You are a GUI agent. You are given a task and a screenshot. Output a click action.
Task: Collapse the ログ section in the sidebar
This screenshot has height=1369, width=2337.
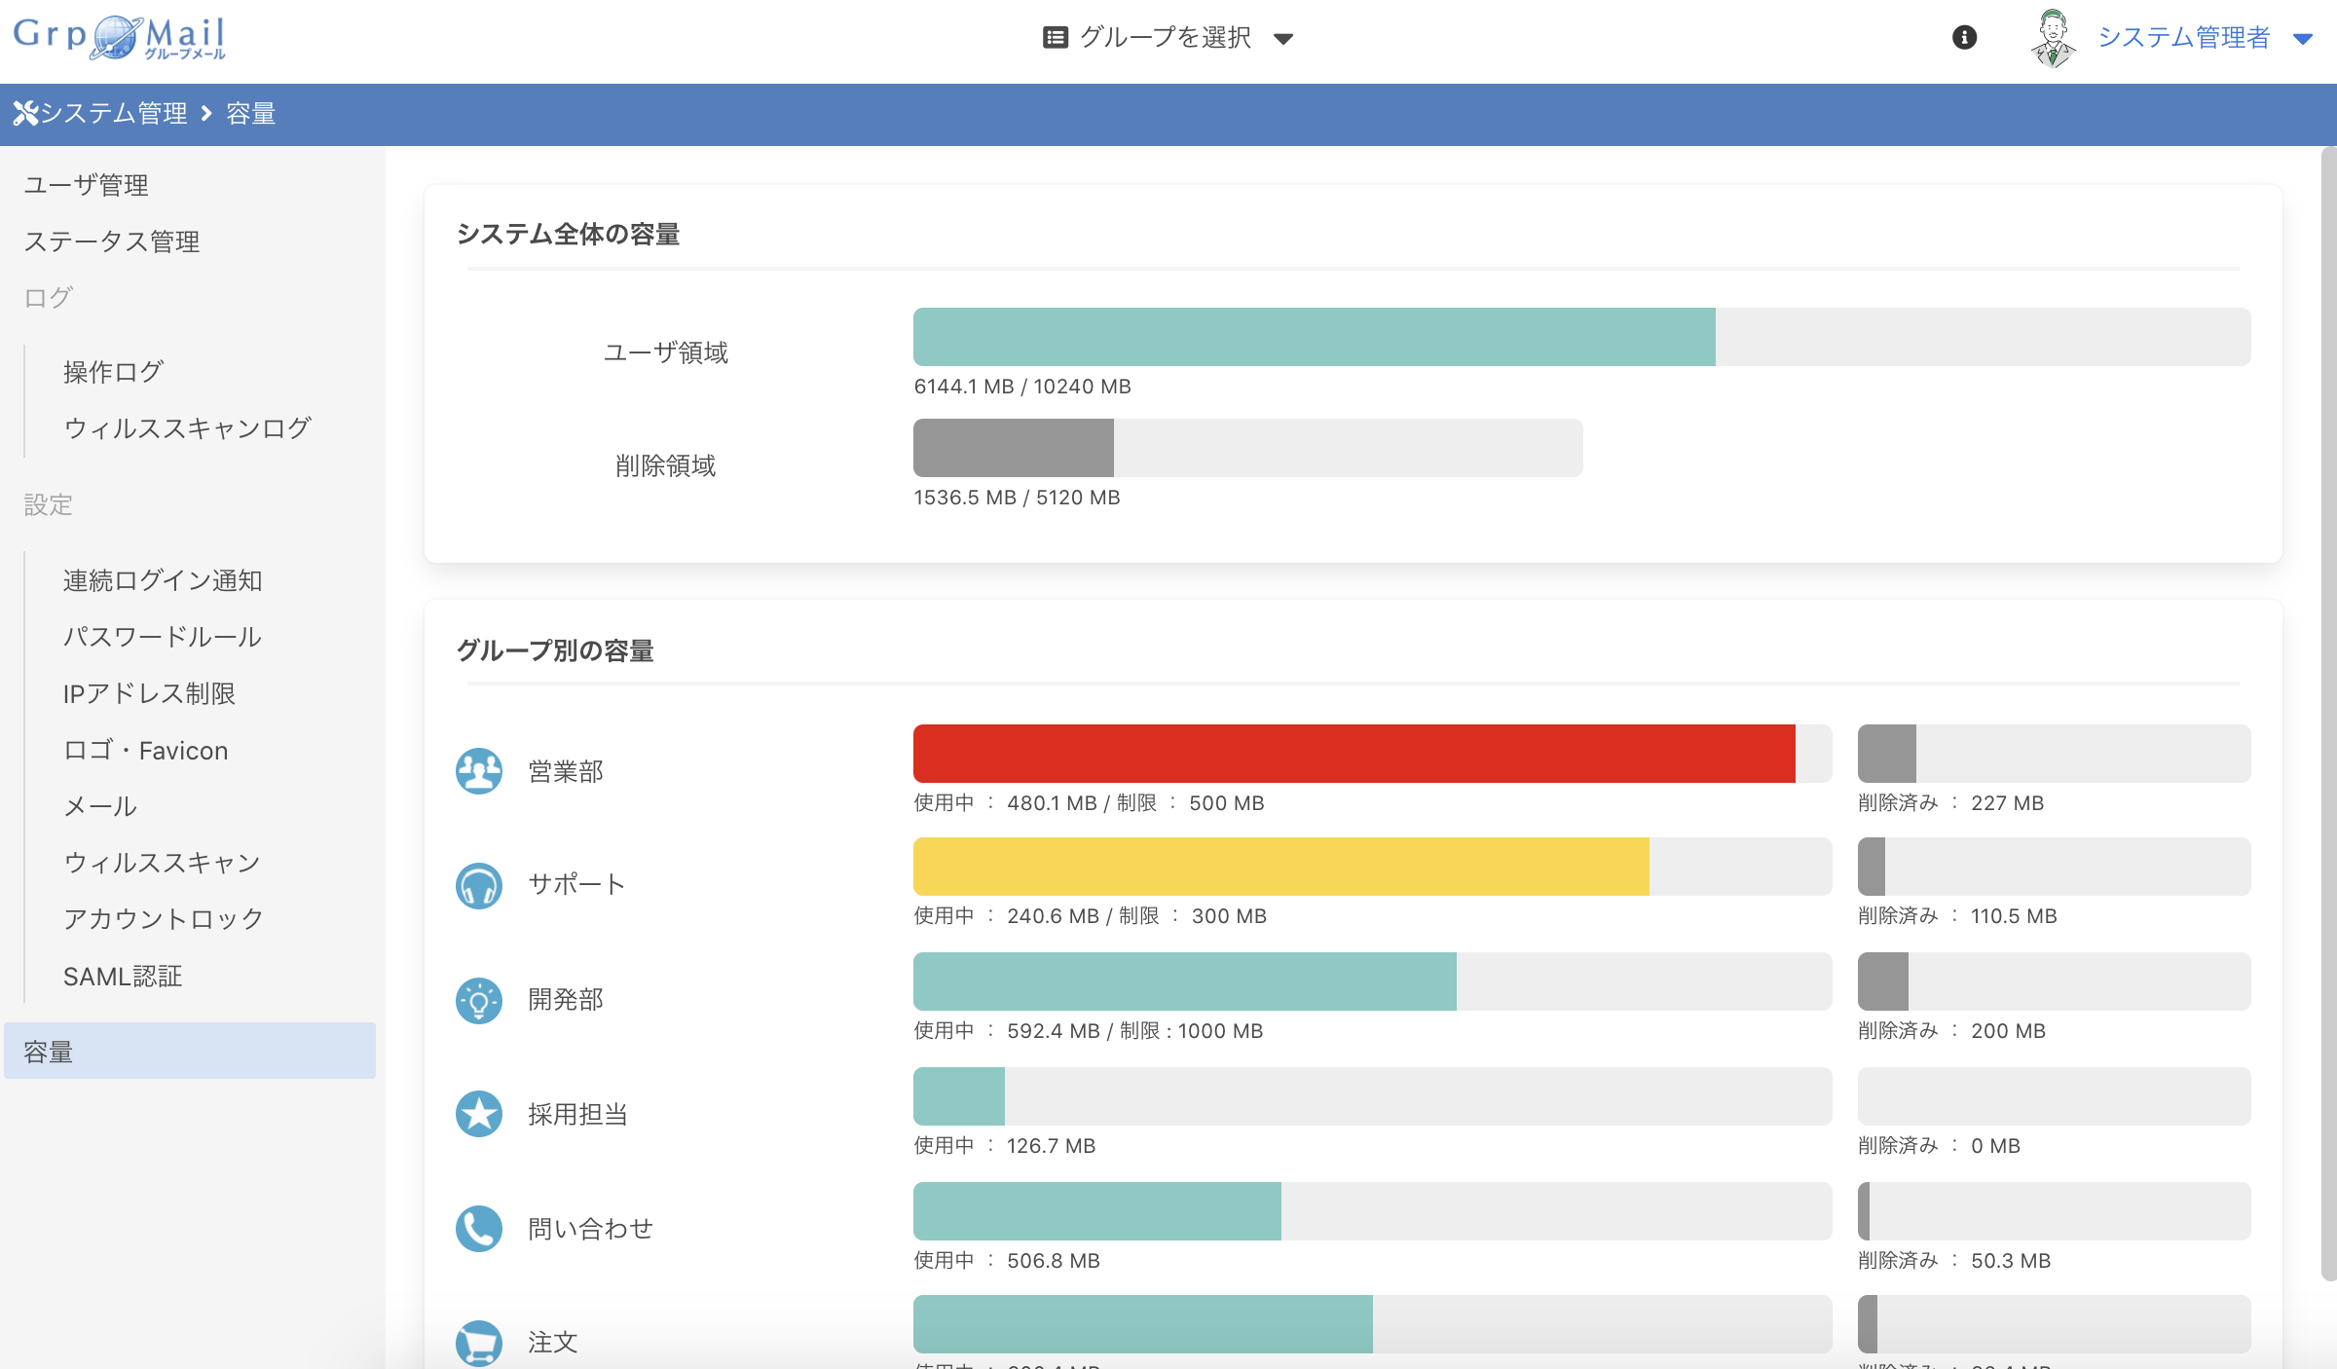[46, 298]
